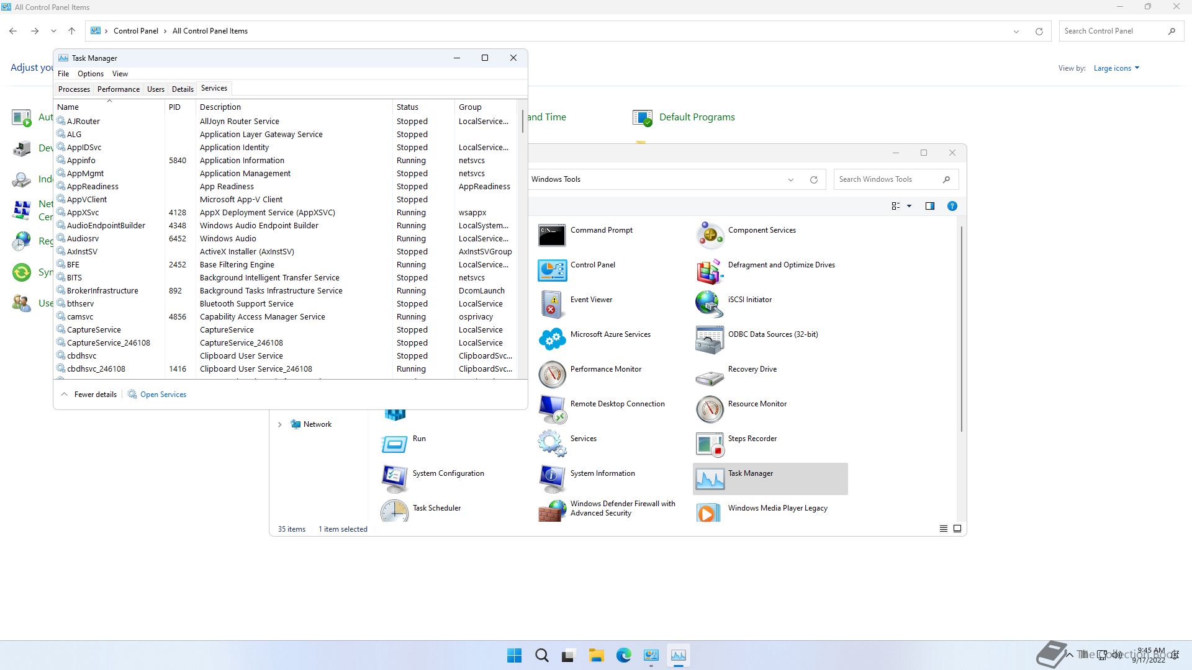Open File Explorer from taskbar
The width and height of the screenshot is (1192, 670).
pos(596,655)
